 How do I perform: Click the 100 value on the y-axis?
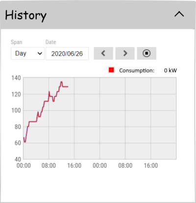click(x=16, y=111)
